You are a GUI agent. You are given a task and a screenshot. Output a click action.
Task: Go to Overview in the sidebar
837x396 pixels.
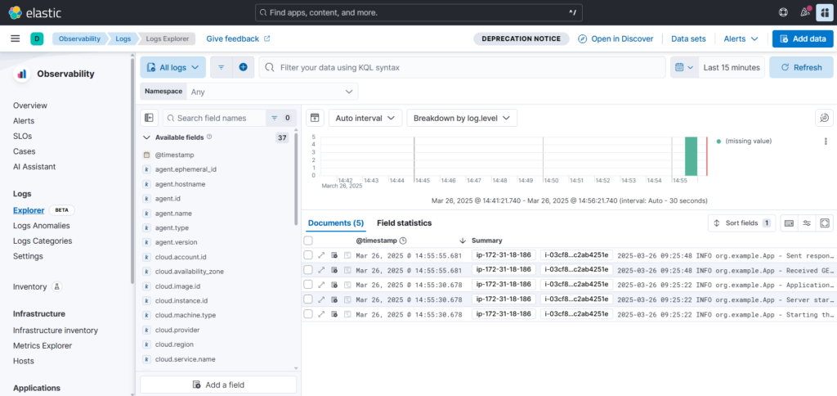click(x=30, y=106)
